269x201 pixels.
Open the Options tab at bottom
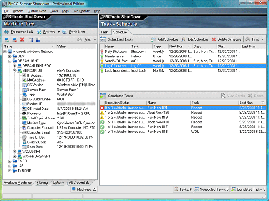[x=58, y=183]
